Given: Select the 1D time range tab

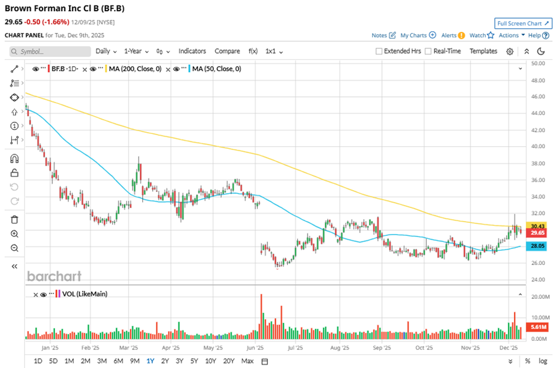Looking at the screenshot, I should point(38,361).
